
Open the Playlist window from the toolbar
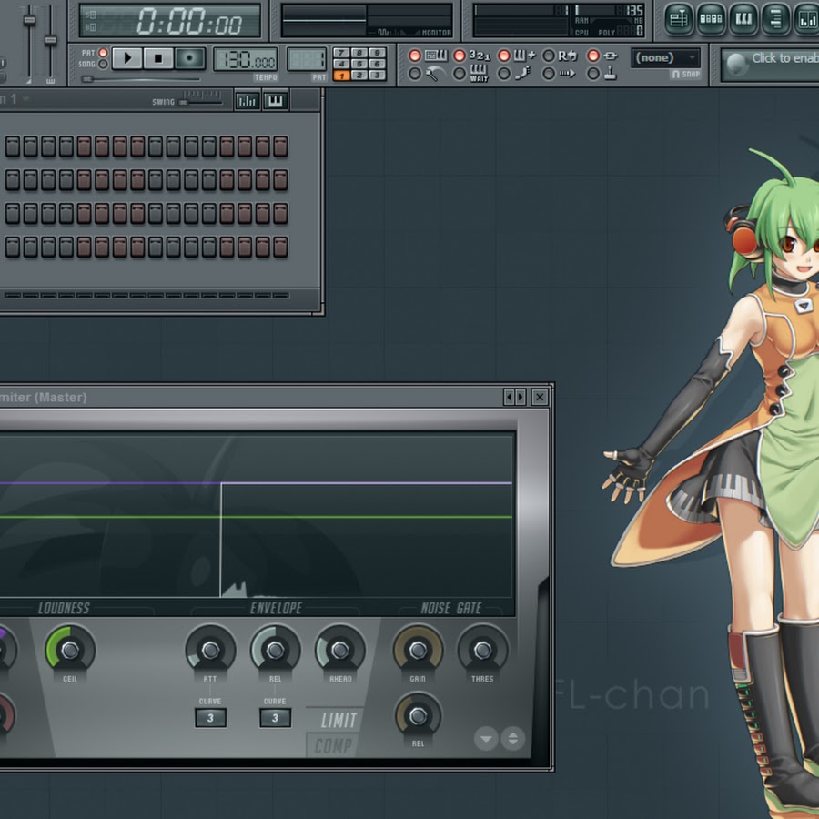(x=679, y=19)
